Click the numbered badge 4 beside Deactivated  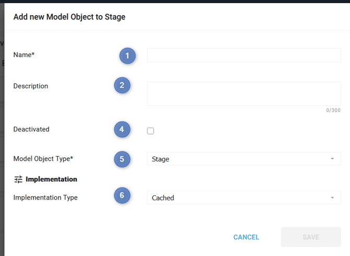(x=122, y=129)
